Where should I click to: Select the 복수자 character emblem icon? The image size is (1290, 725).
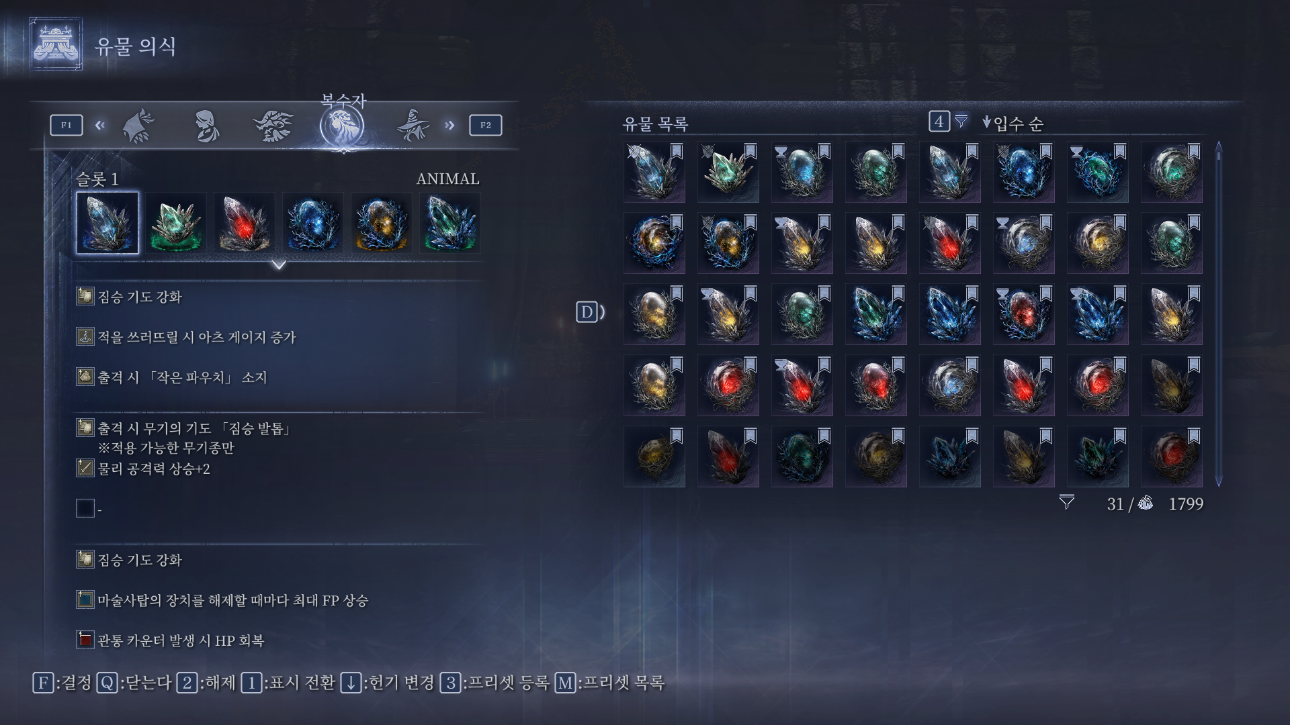[342, 126]
